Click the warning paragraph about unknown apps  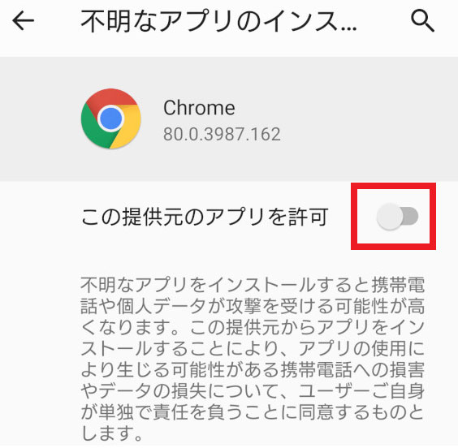click(x=253, y=359)
